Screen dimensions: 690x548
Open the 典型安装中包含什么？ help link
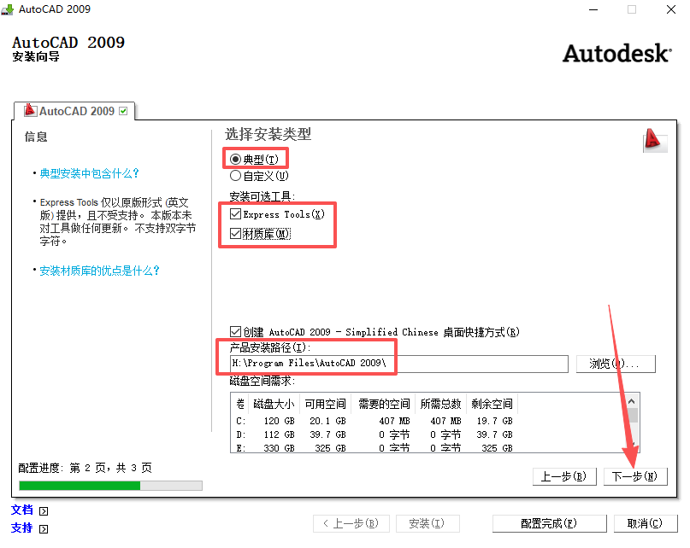pos(90,173)
